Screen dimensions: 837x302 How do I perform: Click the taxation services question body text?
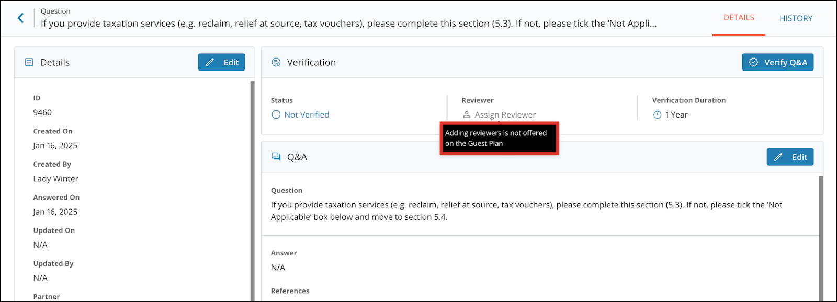coord(526,211)
